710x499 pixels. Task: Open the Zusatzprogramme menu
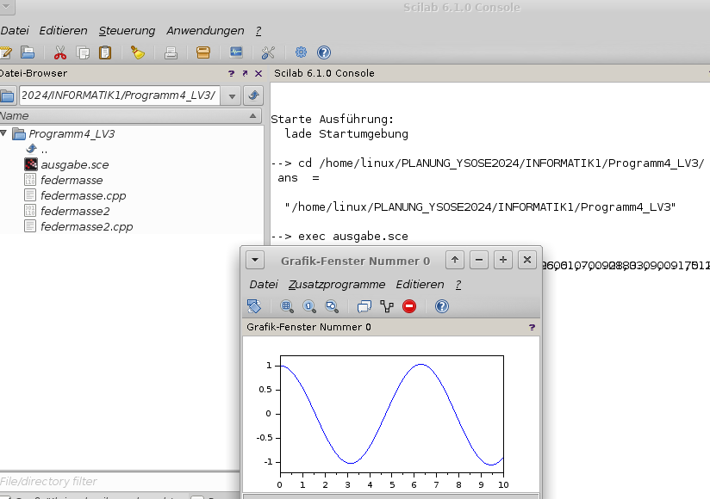tap(337, 284)
